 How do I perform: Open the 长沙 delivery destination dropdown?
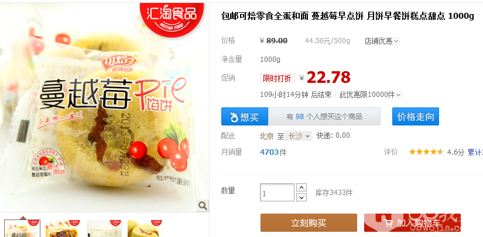click(298, 135)
